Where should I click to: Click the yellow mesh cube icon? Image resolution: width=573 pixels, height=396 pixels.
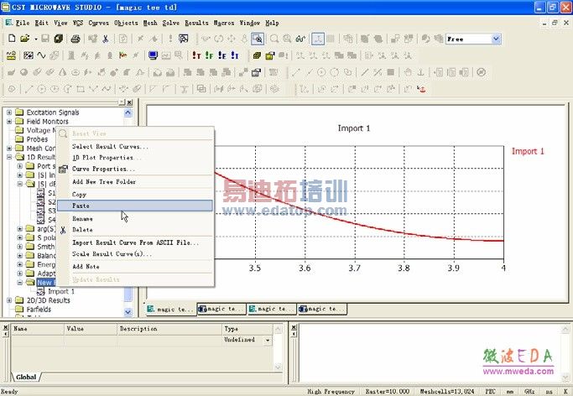click(257, 55)
